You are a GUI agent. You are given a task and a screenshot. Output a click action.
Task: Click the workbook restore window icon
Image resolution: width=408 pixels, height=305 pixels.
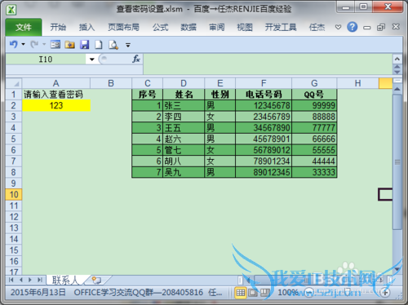tap(381, 27)
